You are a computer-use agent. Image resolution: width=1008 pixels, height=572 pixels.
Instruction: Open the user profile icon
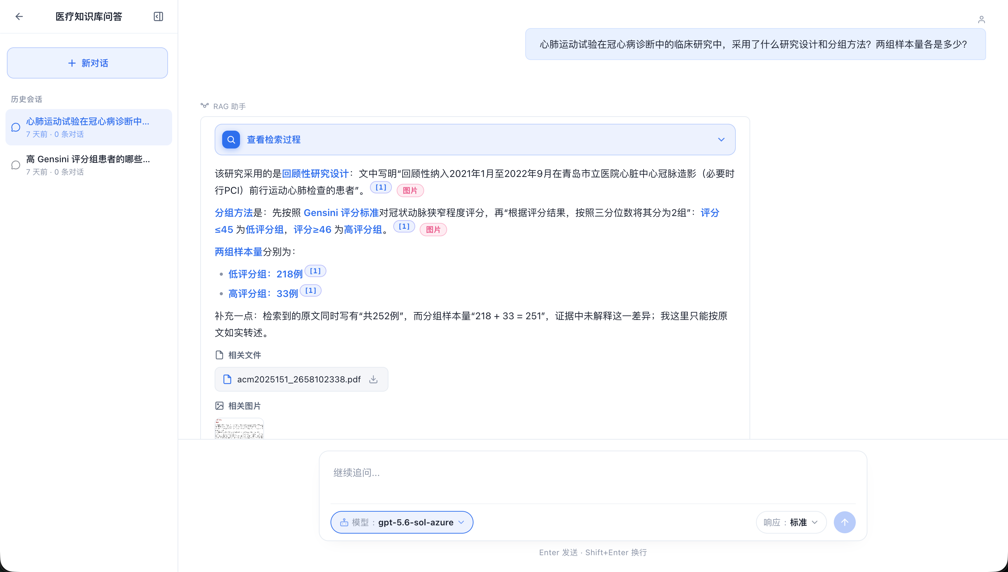(981, 20)
